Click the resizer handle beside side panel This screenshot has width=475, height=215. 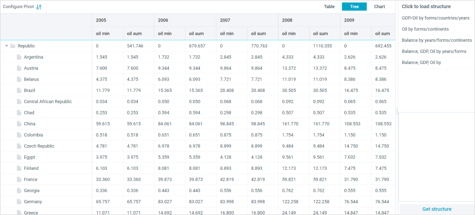coord(397,111)
